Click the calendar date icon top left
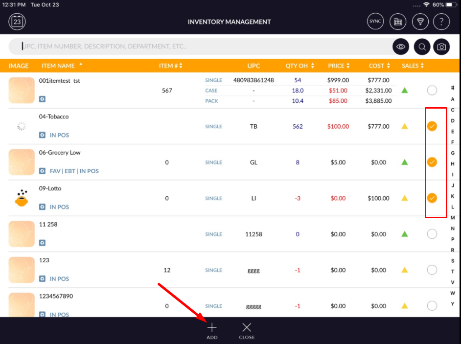 pos(17,22)
